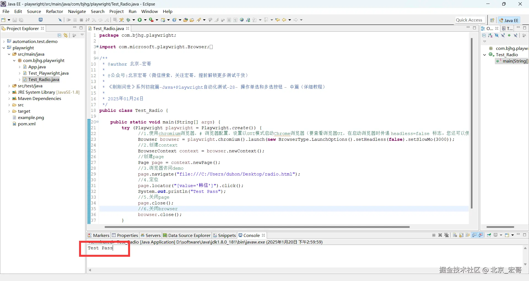Viewport: 529px width, 281px height.
Task: Switch to the Markers tab
Action: [99, 235]
